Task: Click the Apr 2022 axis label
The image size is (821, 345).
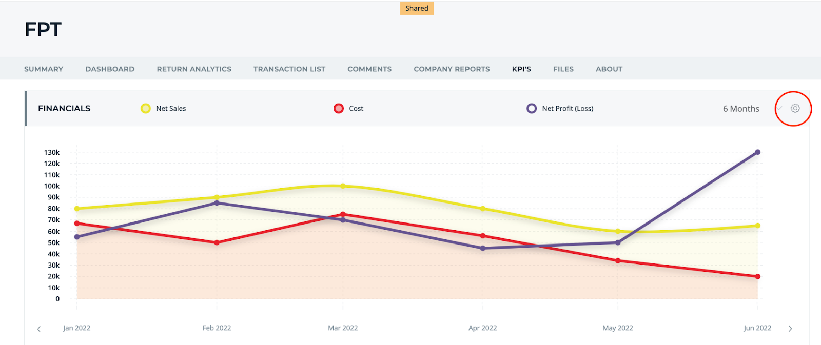Action: [483, 328]
